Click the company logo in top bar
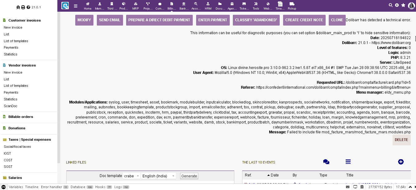This screenshot has width=416, height=190. (65, 6)
